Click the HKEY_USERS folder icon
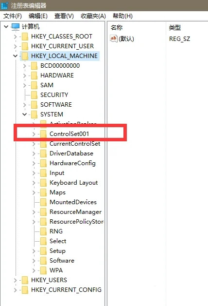Image resolution: width=208 pixels, height=306 pixels. coord(25,280)
